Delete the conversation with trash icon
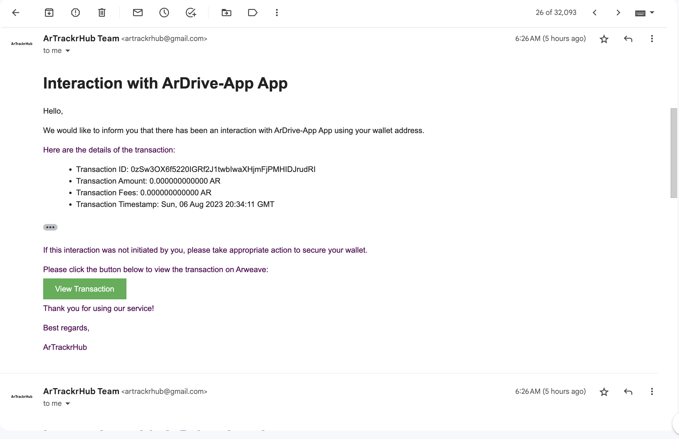Viewport: 679px width, 439px height. [x=102, y=13]
